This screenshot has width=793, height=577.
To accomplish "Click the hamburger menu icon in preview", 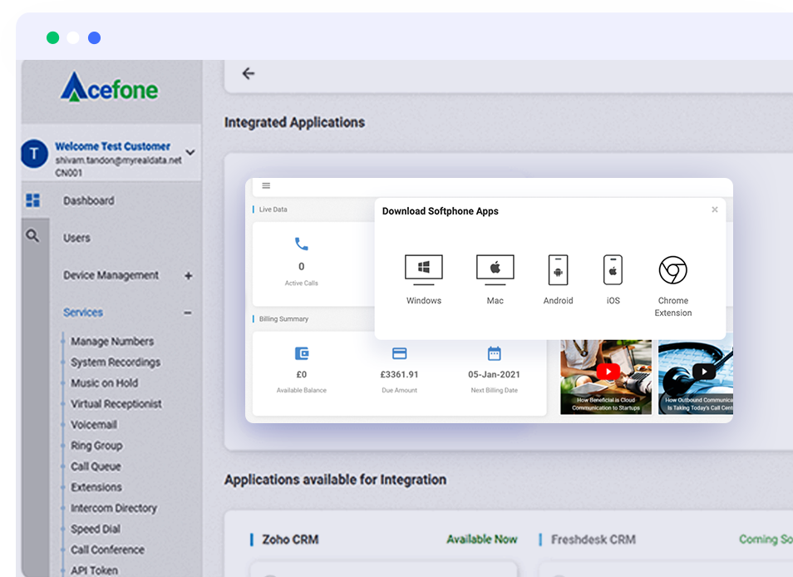I will tap(266, 185).
